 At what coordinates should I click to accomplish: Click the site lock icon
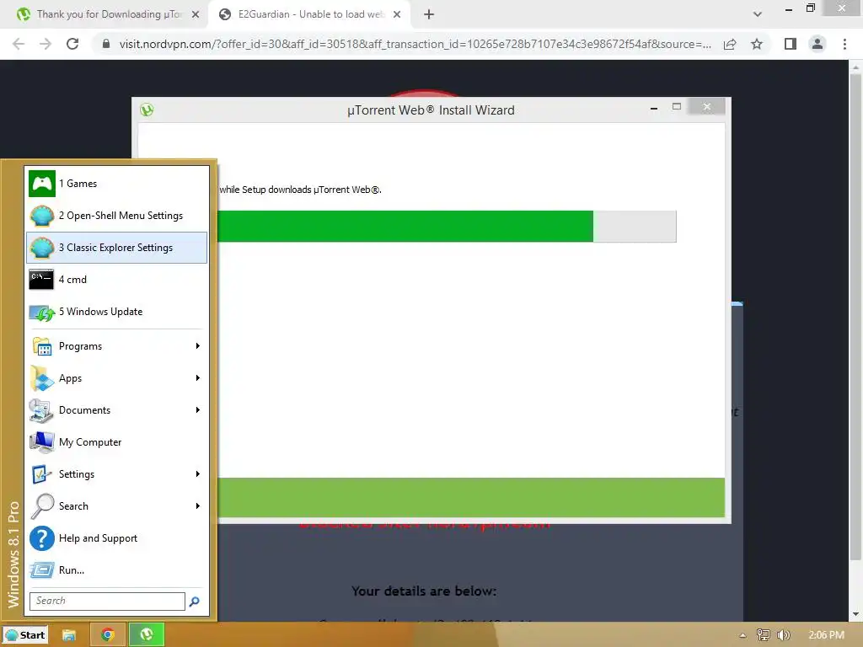click(105, 44)
